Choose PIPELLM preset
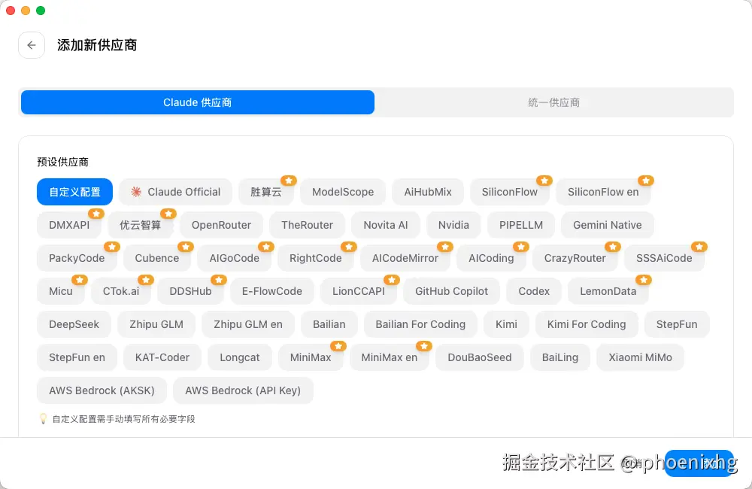Viewport: 752px width, 489px height. click(x=521, y=225)
